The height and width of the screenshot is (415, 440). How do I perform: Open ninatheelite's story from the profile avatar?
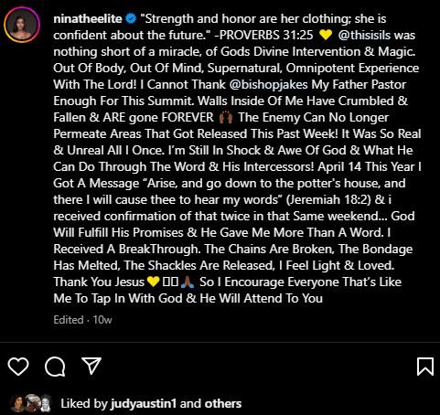point(22,25)
